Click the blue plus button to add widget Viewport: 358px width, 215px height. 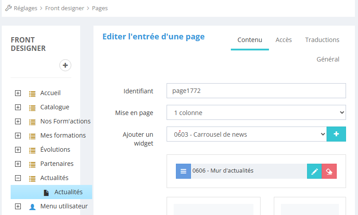pos(336,134)
